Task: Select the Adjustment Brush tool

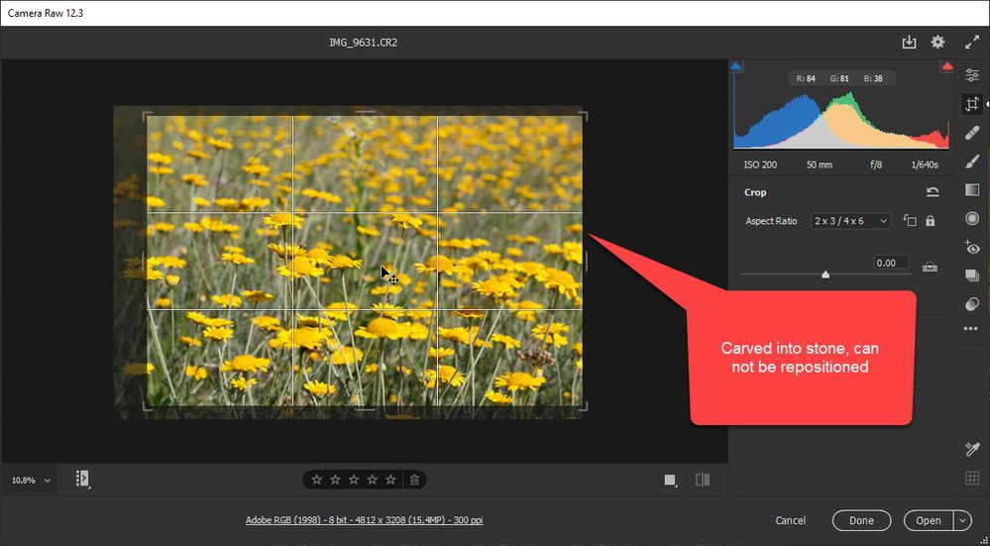Action: [x=972, y=162]
